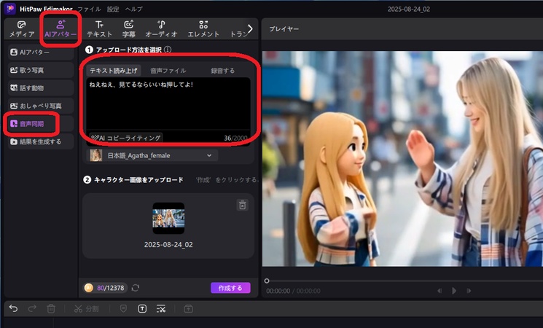Open the 設定 menu
Viewport: 543px width, 328px height.
click(113, 9)
